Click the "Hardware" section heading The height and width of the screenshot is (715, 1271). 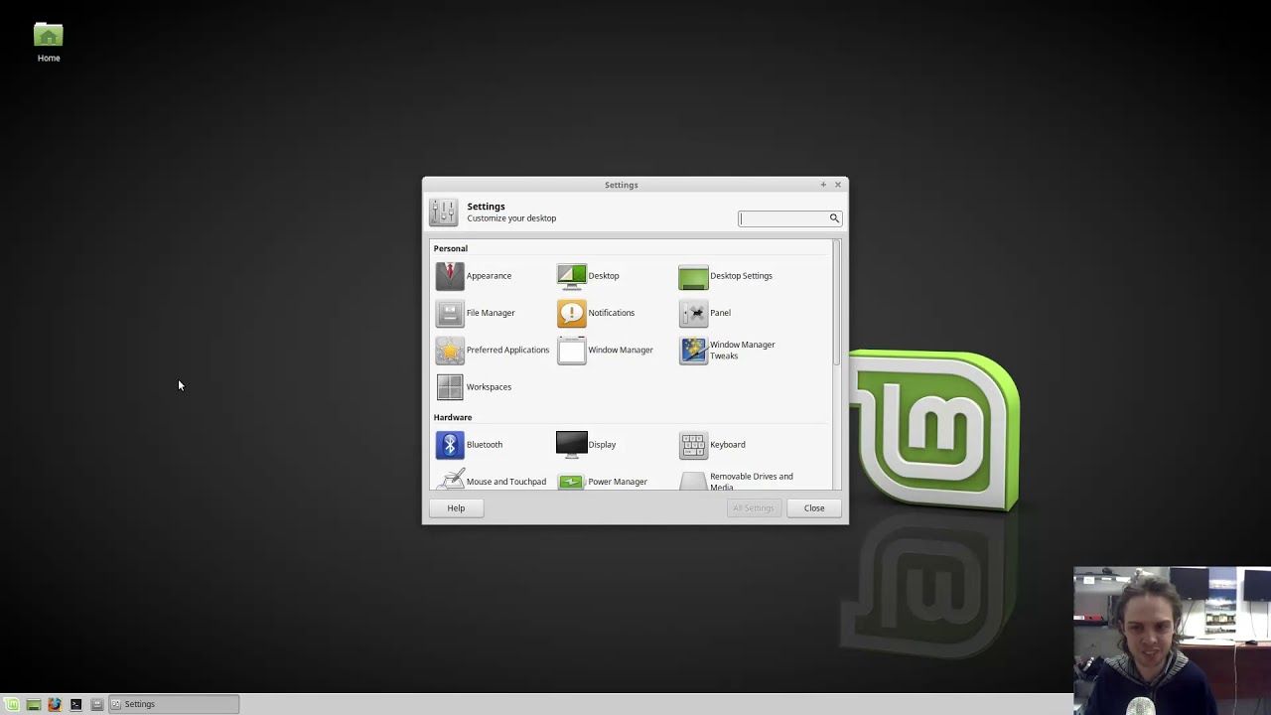[x=453, y=417]
